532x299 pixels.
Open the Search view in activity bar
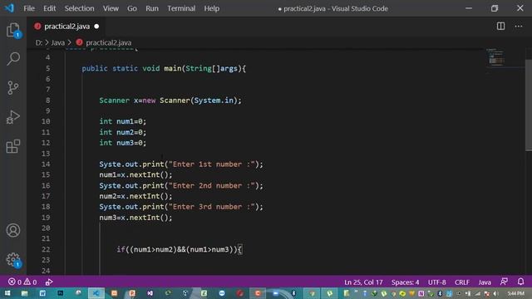pyautogui.click(x=13, y=59)
